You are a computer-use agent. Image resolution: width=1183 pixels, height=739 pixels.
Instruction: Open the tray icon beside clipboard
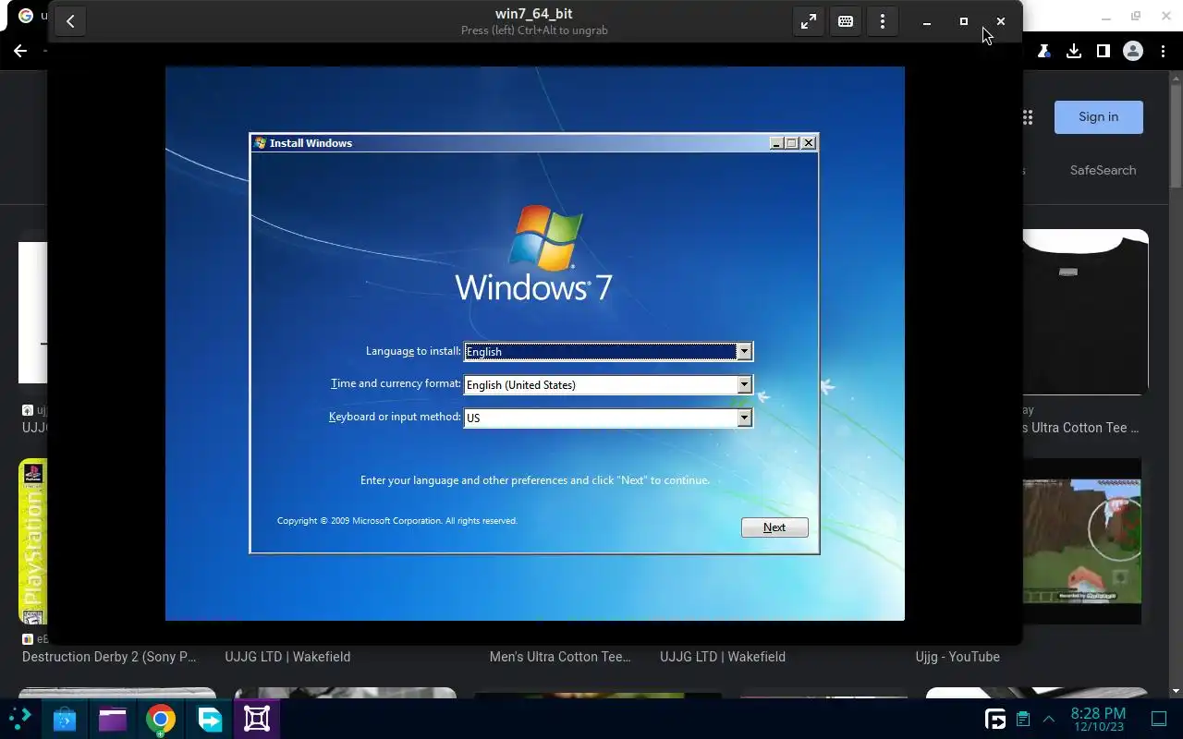(995, 719)
